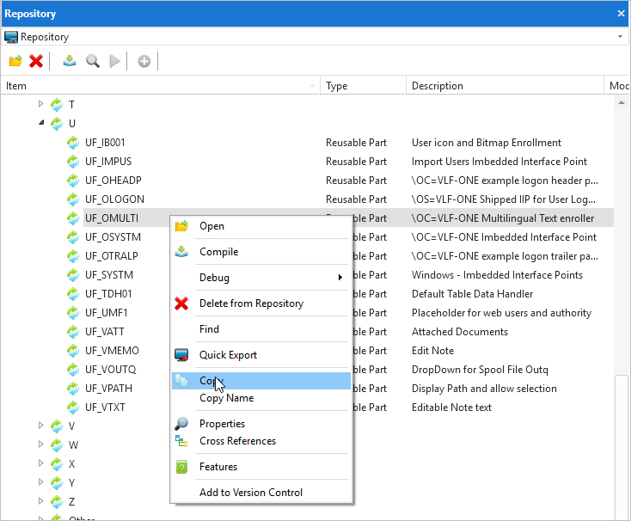The height and width of the screenshot is (521, 631).
Task: Select Add to Version Control
Action: [251, 493]
